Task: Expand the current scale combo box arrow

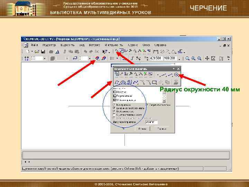Action: pyautogui.click(x=45, y=59)
